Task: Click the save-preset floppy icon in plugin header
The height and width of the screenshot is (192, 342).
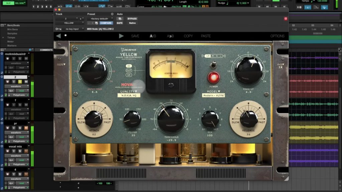Action: point(96,23)
